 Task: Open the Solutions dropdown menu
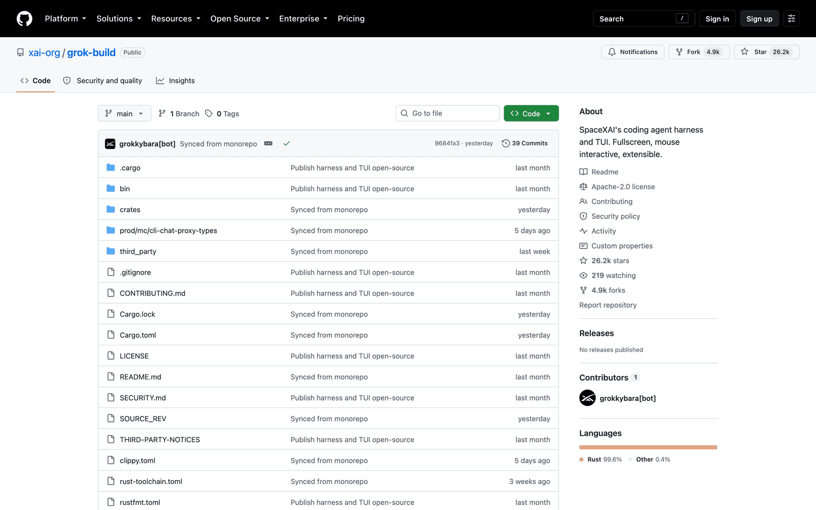(119, 19)
